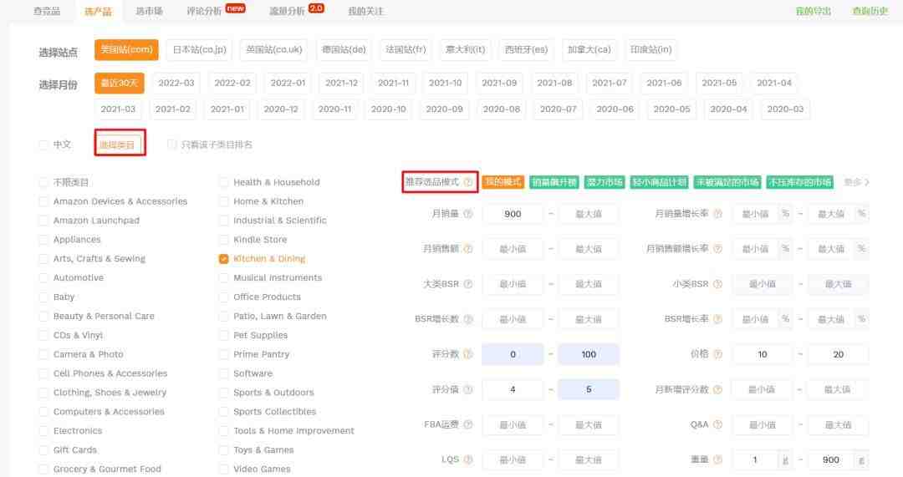Click the FBA运费 help icon
The width and height of the screenshot is (903, 477).
468,424
